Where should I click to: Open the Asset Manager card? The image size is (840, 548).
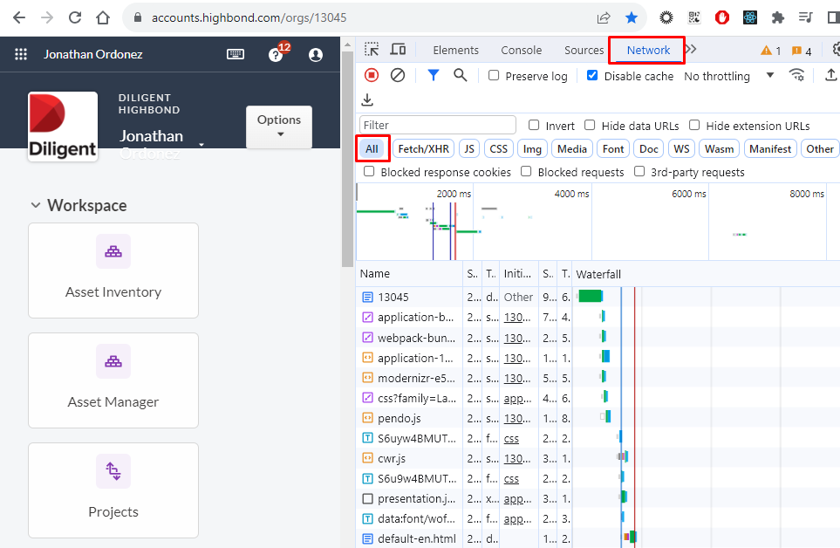pyautogui.click(x=113, y=380)
